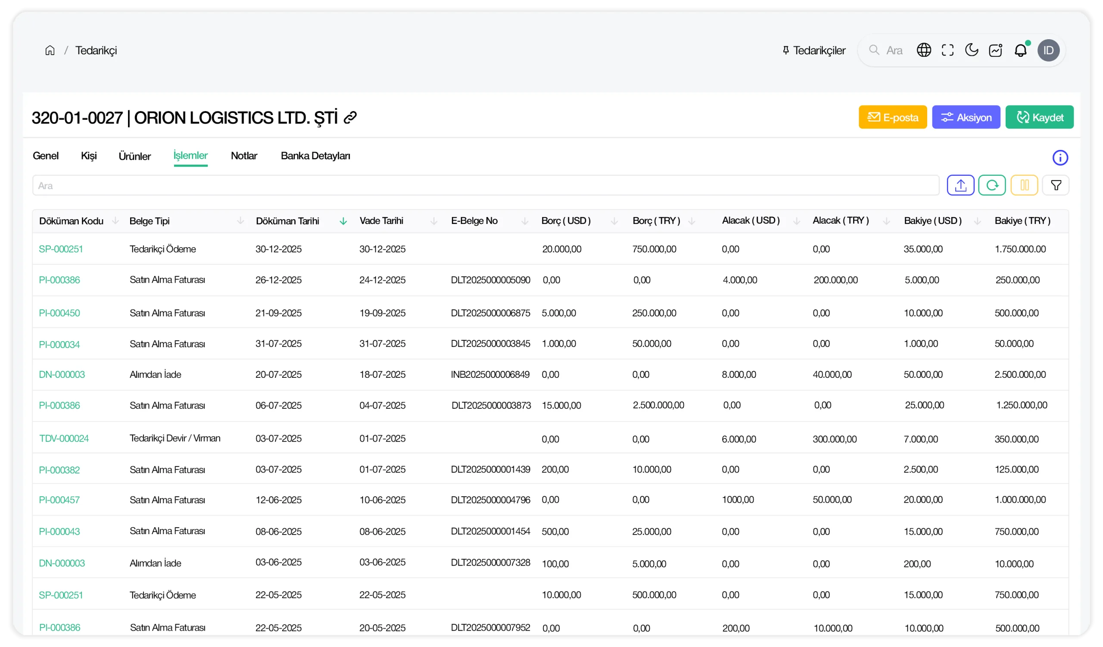The width and height of the screenshot is (1103, 647).
Task: Open notifications bell
Action: point(1020,50)
